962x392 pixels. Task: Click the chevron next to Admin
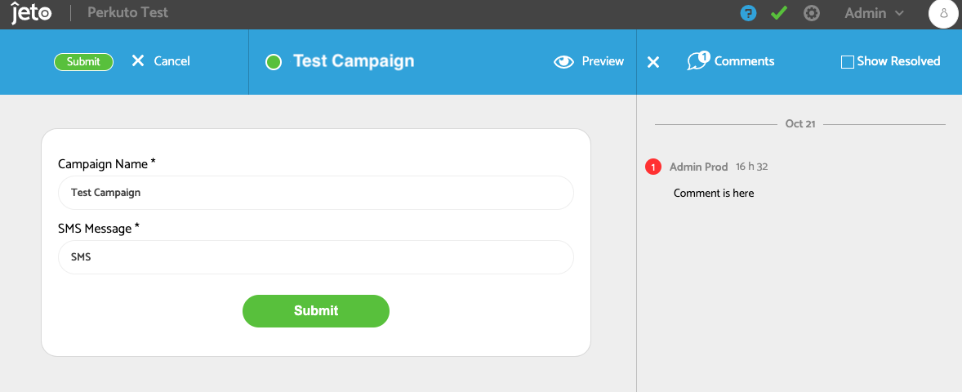(899, 14)
